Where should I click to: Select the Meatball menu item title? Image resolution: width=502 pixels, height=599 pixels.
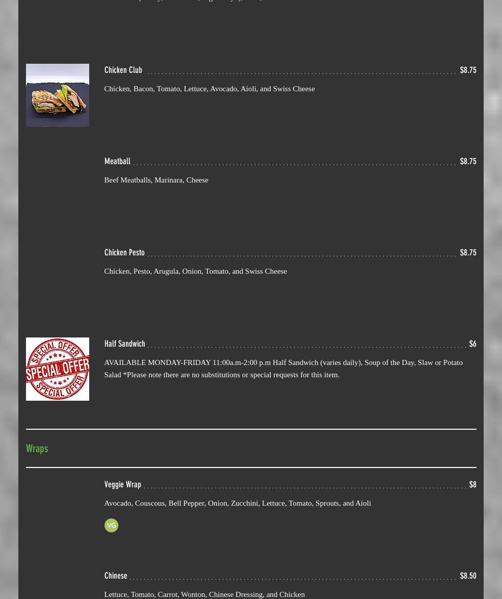coord(117,161)
